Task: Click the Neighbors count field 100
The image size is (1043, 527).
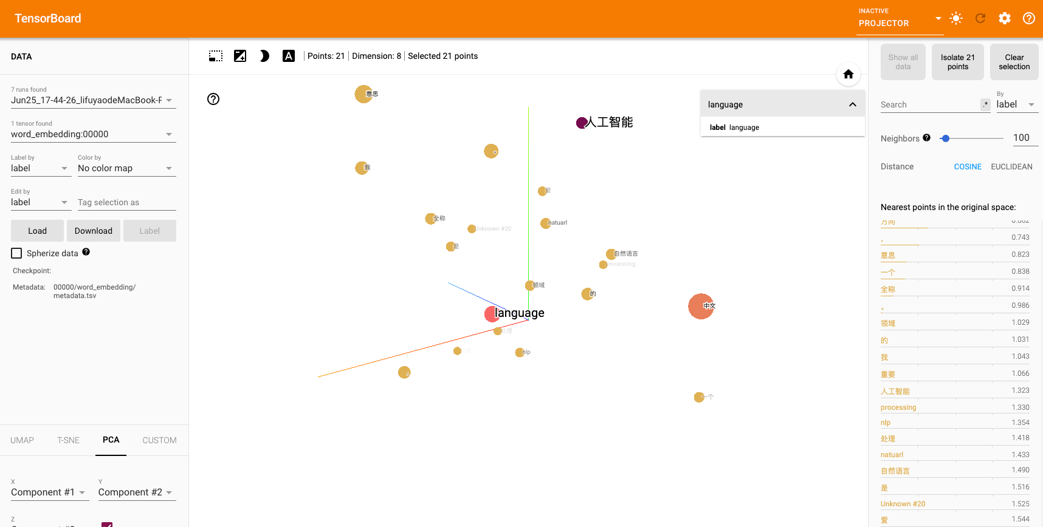Action: coord(1025,138)
